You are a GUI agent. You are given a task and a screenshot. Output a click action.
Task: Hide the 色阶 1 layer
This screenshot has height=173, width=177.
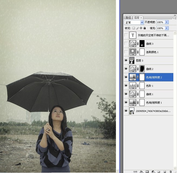click(126, 85)
